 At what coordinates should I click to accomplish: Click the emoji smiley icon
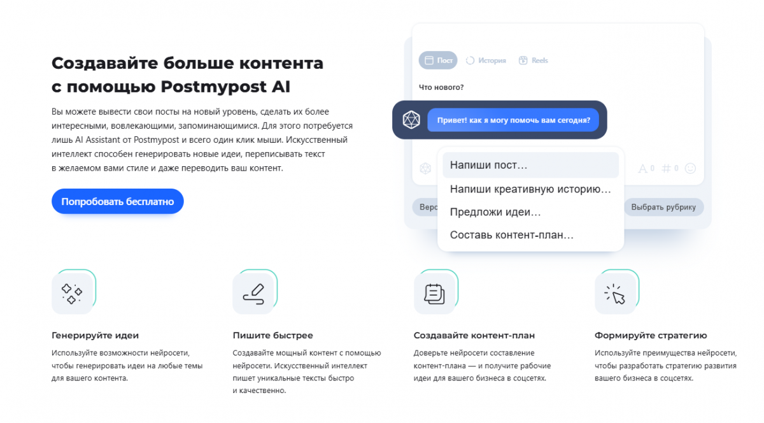click(690, 169)
